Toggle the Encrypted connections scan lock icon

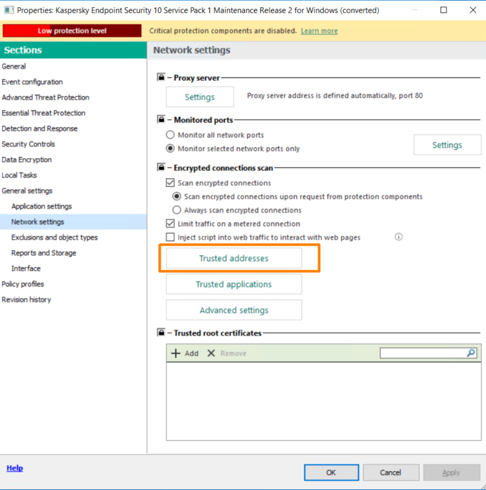[161, 167]
